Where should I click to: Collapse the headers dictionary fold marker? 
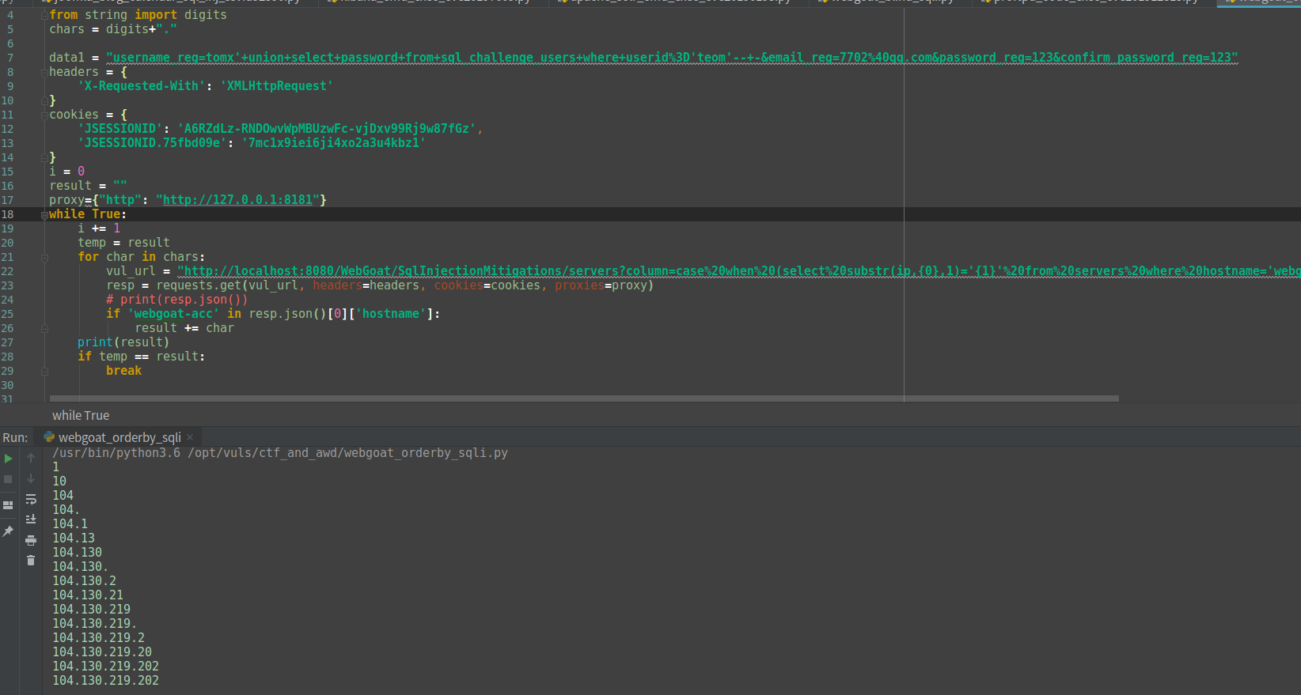(44, 72)
